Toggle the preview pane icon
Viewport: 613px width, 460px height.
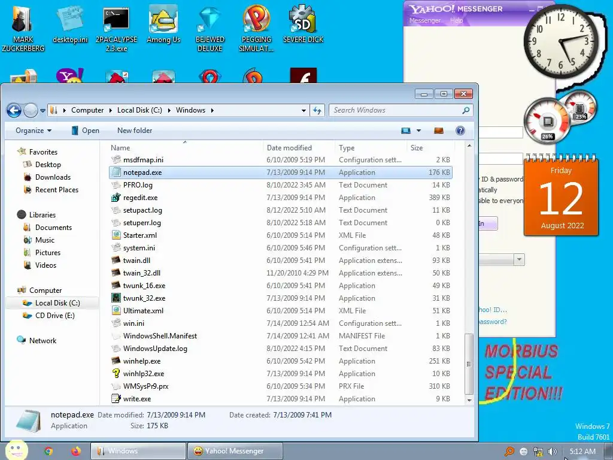[439, 131]
